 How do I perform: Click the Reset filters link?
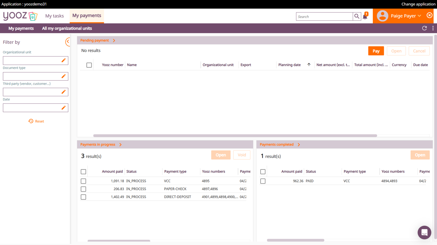click(x=36, y=121)
